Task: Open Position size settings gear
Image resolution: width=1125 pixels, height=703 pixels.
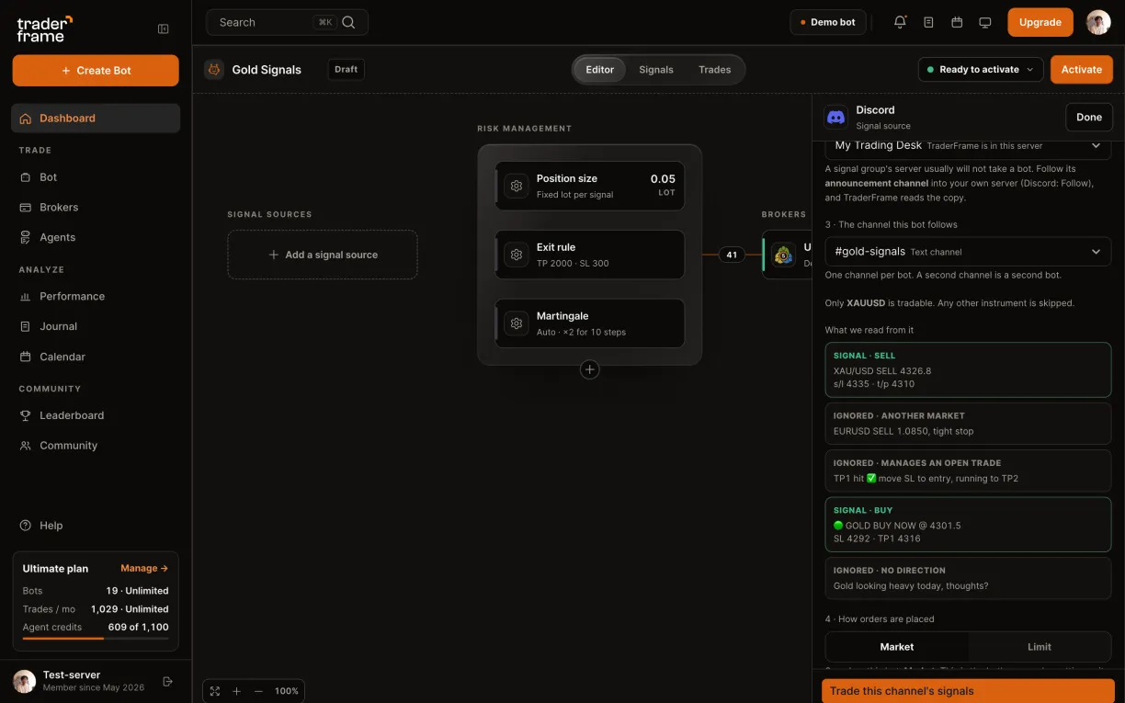Action: coord(517,186)
